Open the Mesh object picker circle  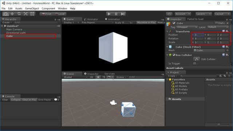(x=227, y=50)
